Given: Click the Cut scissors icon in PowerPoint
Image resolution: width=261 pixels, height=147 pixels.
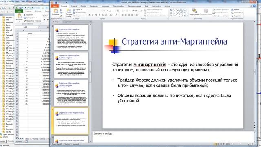Looking at the screenshot, I should [61, 10].
